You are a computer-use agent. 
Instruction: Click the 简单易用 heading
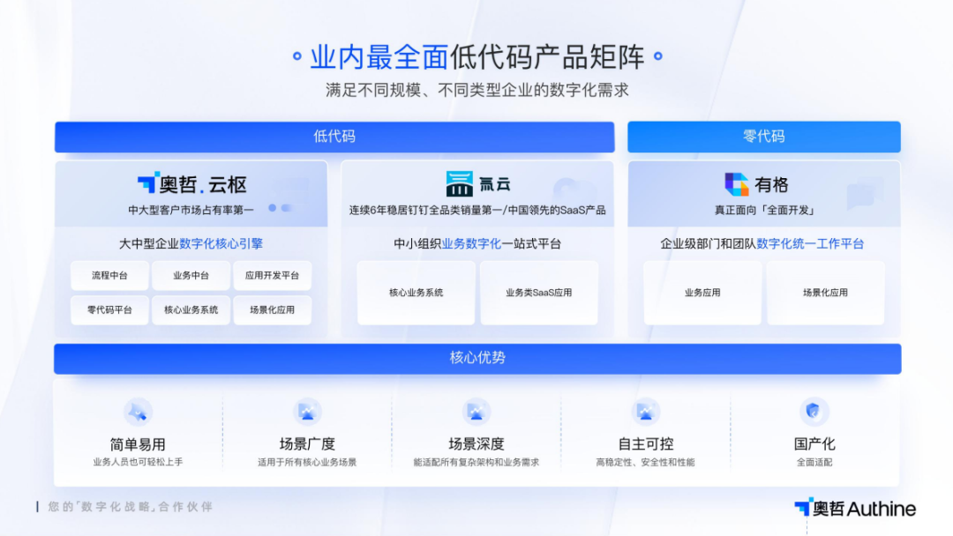pos(138,444)
